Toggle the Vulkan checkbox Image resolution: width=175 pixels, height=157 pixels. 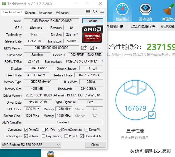26,136
